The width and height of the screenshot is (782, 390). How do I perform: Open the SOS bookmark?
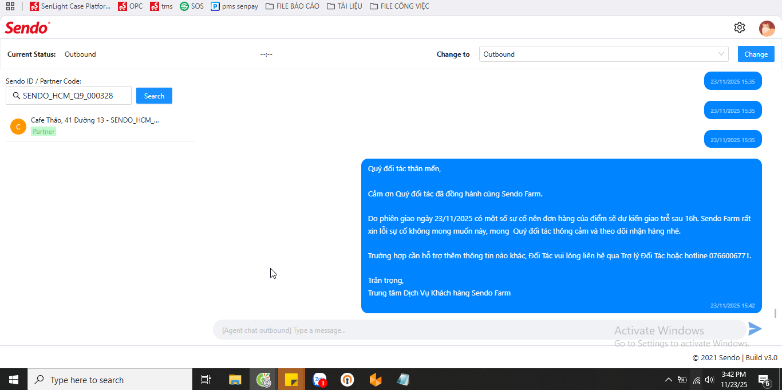[192, 6]
